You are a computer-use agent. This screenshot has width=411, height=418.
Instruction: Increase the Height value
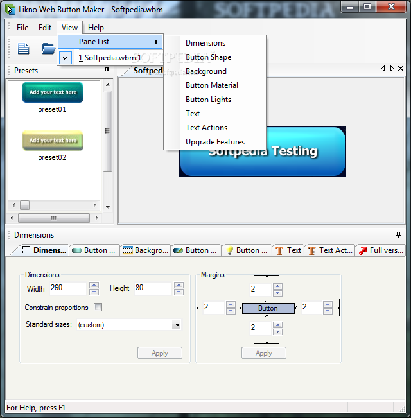[x=179, y=285]
